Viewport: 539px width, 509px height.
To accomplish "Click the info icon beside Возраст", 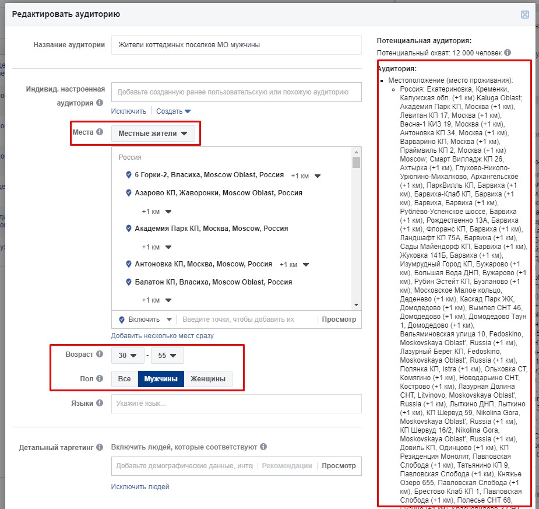I will click(x=100, y=354).
